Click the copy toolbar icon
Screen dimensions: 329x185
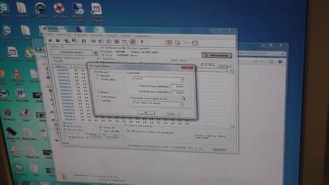(117, 42)
